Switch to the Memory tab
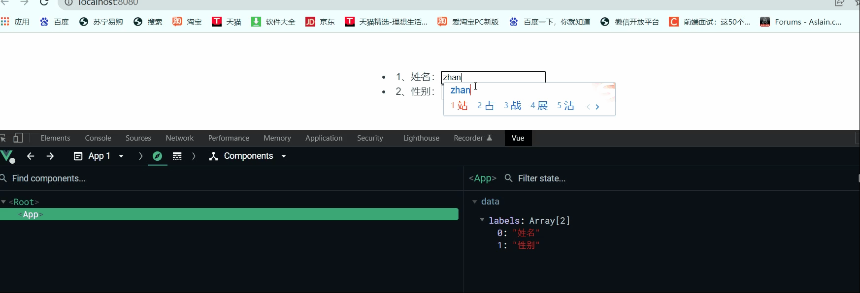Screen dimensions: 860x293 pyautogui.click(x=277, y=138)
